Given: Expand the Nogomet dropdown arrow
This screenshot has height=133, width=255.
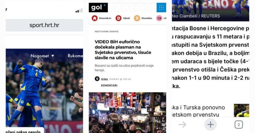Looking at the screenshot, I should click(x=53, y=56).
